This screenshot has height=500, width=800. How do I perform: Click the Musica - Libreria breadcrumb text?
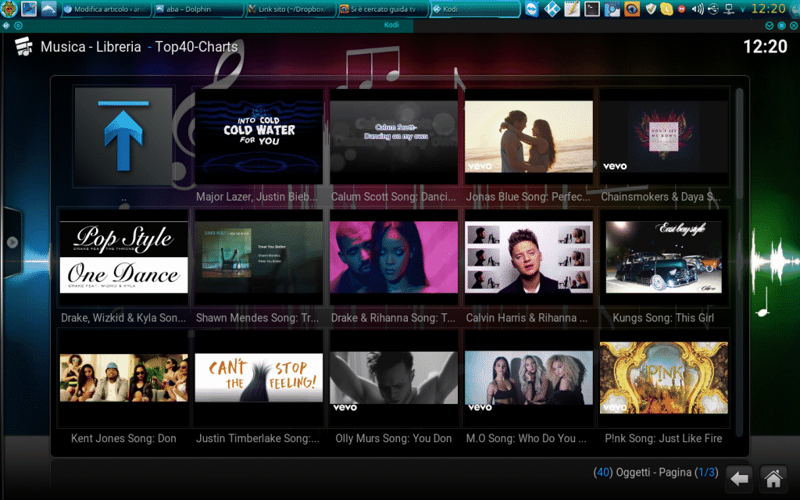[91, 47]
